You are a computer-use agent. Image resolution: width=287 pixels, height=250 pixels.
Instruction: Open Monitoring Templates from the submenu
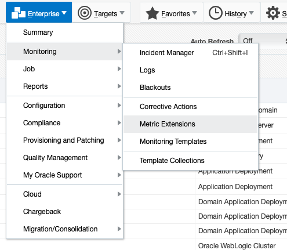[190, 142]
